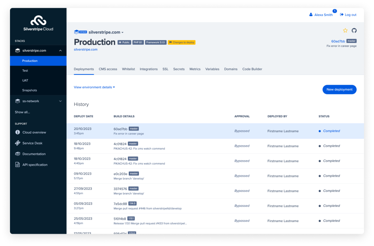The width and height of the screenshot is (374, 246).
Task: Click build 4c01824 deployed at 9:48pm
Action: click(x=120, y=144)
